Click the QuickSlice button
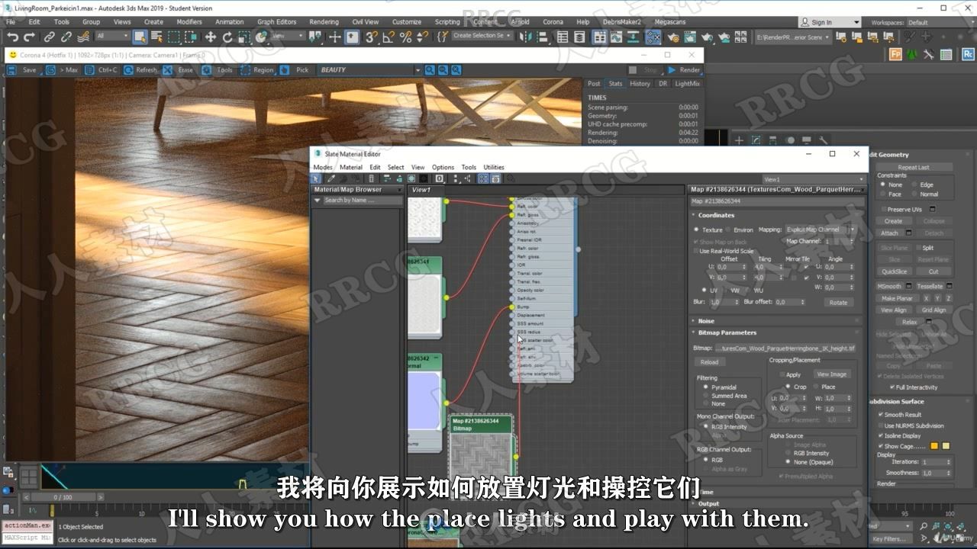The height and width of the screenshot is (549, 977). [x=894, y=271]
